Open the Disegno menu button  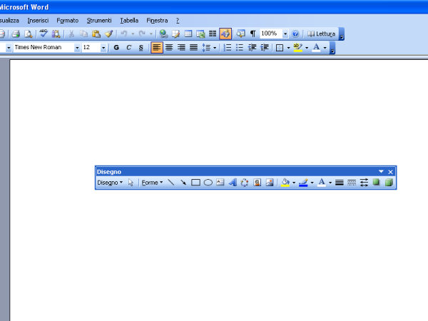[x=109, y=183]
